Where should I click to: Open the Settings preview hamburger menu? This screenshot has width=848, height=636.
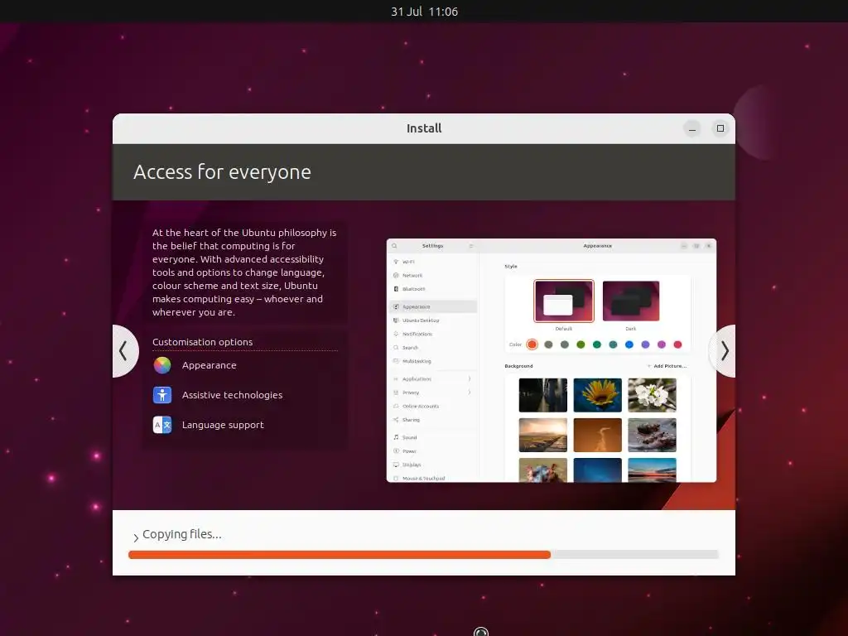[471, 246]
